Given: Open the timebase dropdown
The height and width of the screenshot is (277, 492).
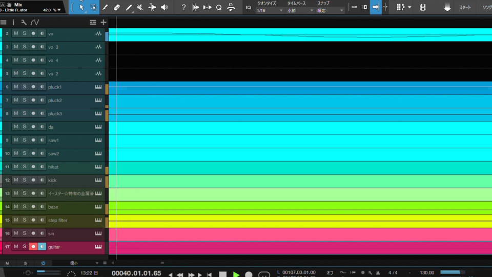Looking at the screenshot, I should click(x=300, y=10).
